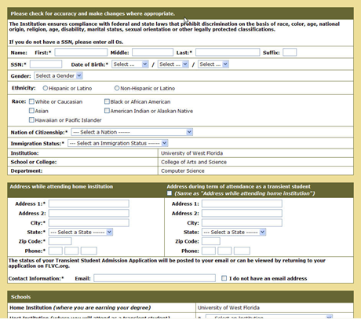This screenshot has width=361, height=319.
Task: Click last box of transient Phone field
Action: [x=242, y=251]
